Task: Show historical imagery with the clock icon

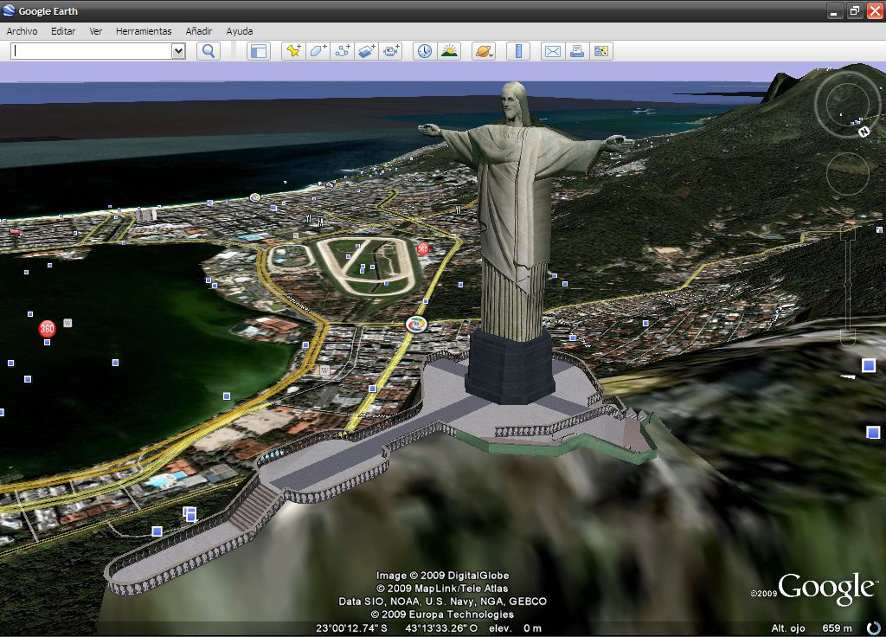Action: point(425,51)
